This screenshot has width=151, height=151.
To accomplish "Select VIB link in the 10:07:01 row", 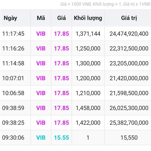I will pyautogui.click(x=41, y=78).
